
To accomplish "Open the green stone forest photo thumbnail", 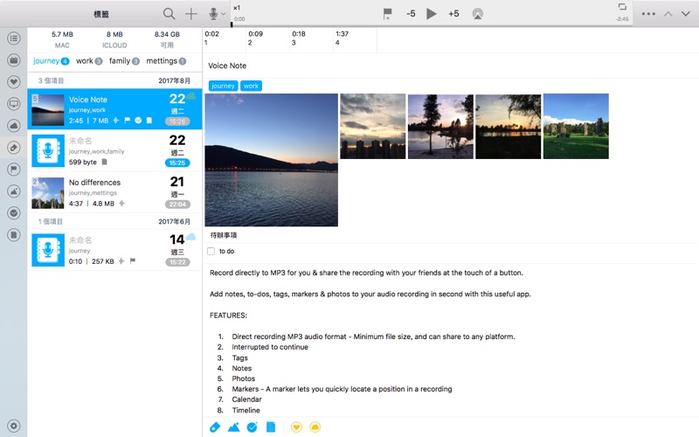I will [576, 126].
